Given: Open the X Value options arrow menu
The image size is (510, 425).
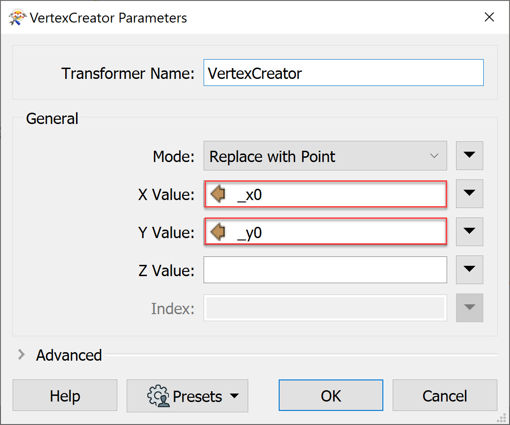Looking at the screenshot, I should [x=469, y=194].
